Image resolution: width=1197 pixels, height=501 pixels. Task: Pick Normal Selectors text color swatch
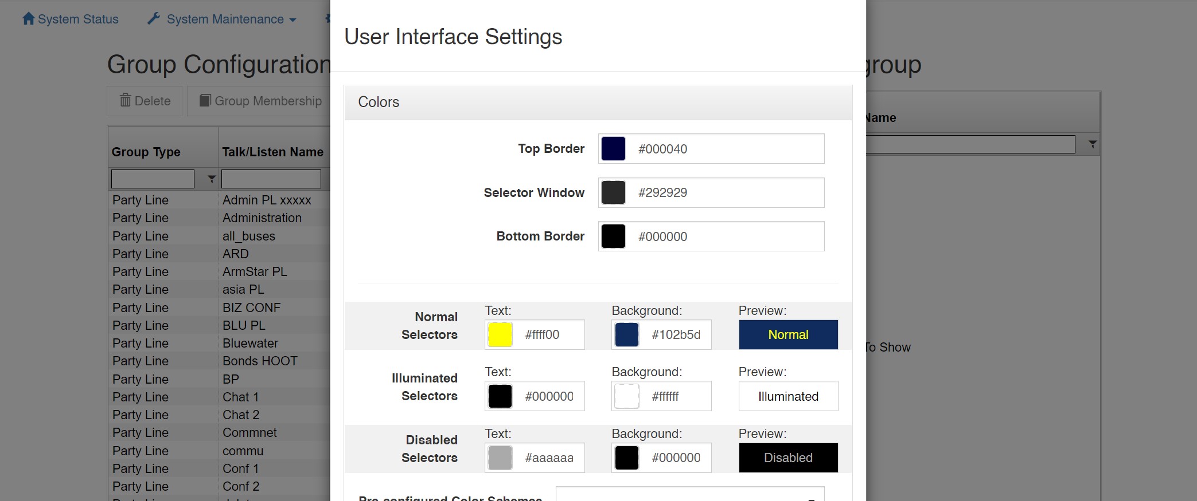point(500,334)
